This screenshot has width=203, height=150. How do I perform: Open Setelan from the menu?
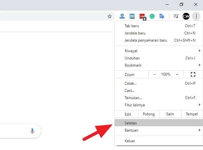pyautogui.click(x=159, y=123)
